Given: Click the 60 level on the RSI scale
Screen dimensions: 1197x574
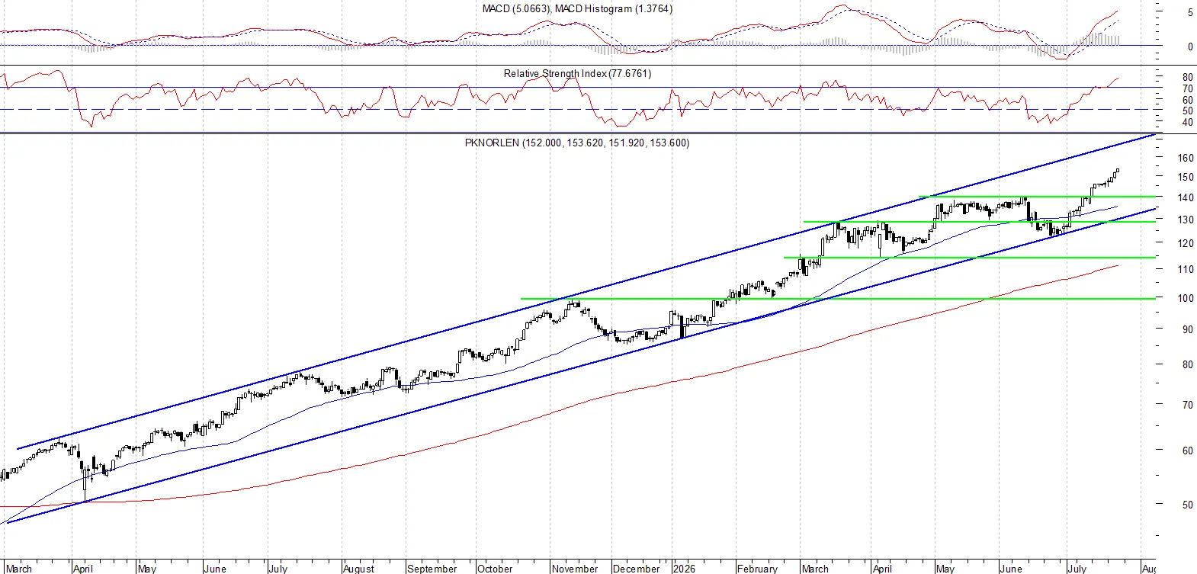Looking at the screenshot, I should pos(1188,101).
